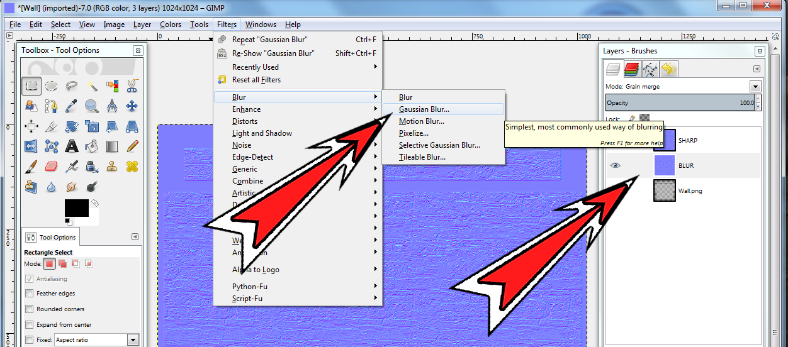The width and height of the screenshot is (788, 347).
Task: Select the Move tool
Action: point(132,106)
